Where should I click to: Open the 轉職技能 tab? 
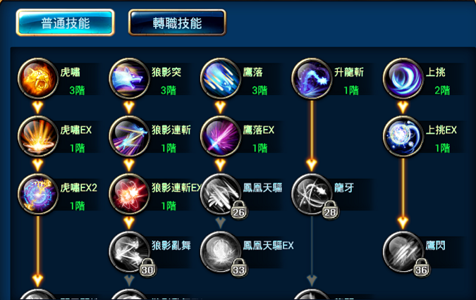click(177, 23)
